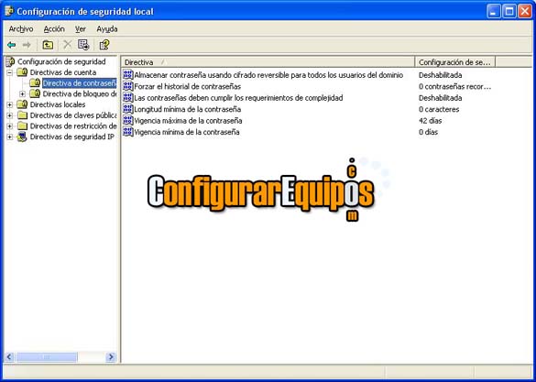Open the Acción menu
Viewport: 536px width, 382px height.
(x=54, y=29)
